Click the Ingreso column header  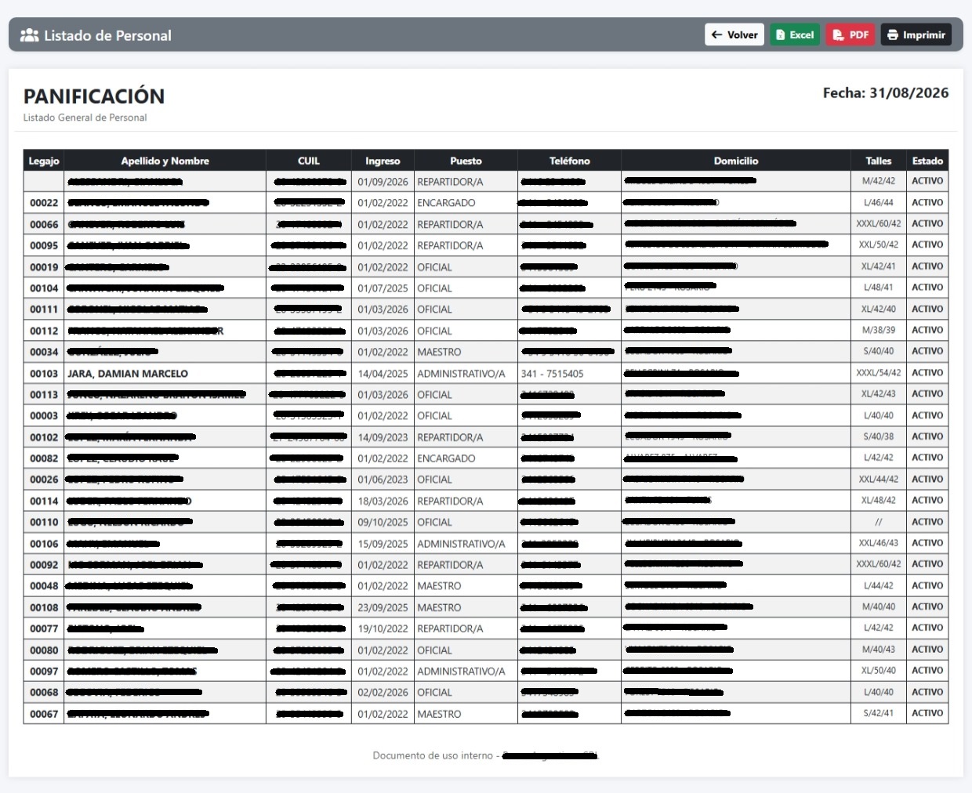(x=383, y=161)
